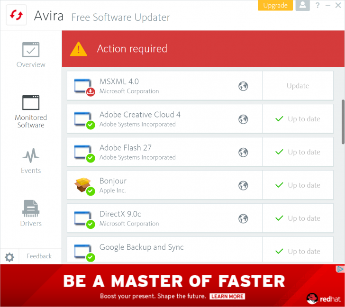Click the Apple Inc. publisher text
Screen dimensions: 345x307
(112, 190)
